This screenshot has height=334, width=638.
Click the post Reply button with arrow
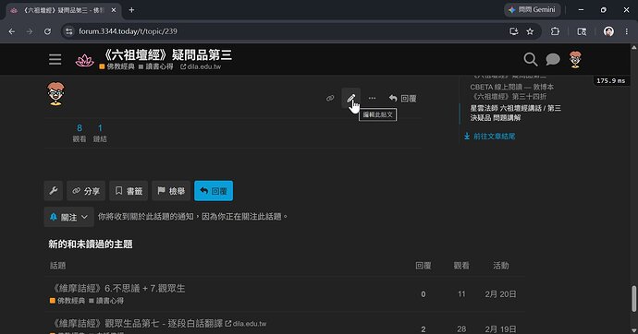(x=402, y=98)
